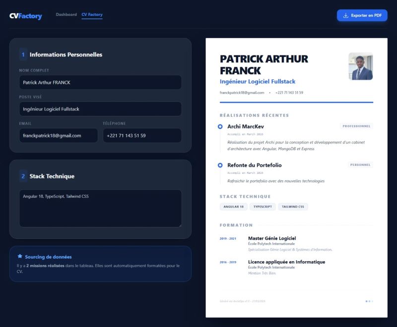Click the CVFactory logo
The image size is (397, 327).
(x=26, y=16)
